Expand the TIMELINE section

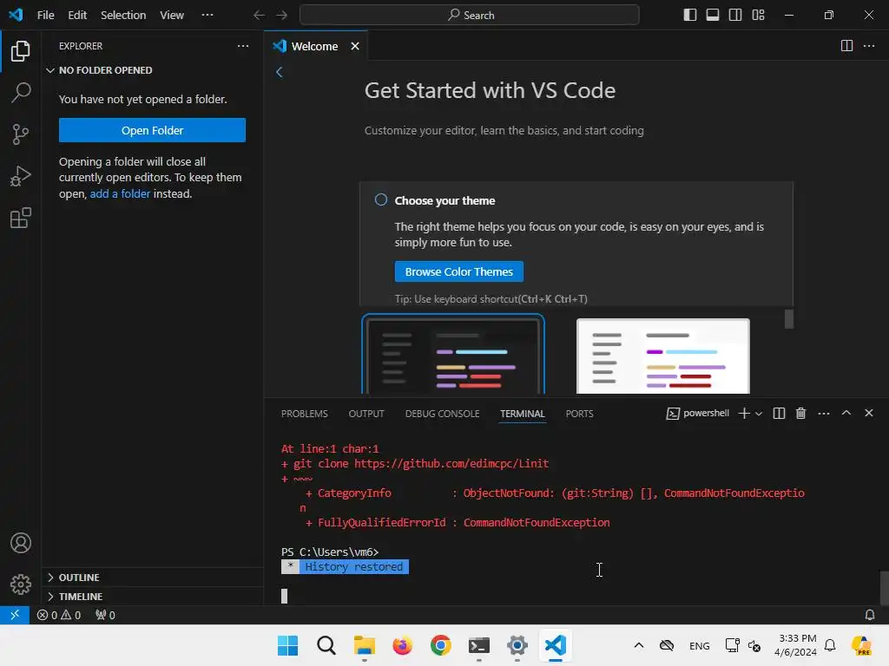point(154,597)
